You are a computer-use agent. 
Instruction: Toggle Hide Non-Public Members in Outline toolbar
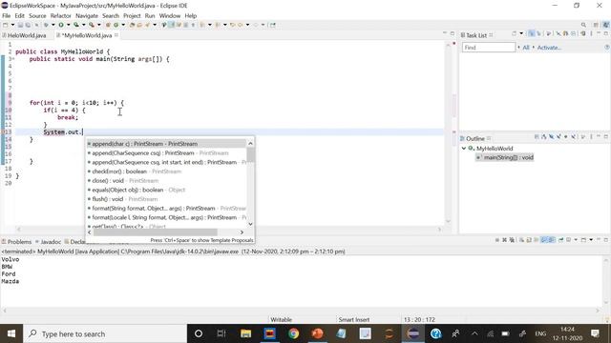tap(566, 137)
